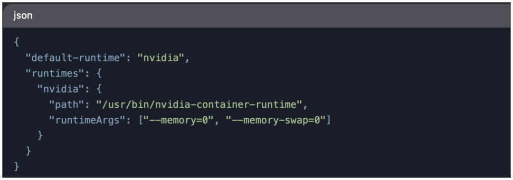This screenshot has width=513, height=180.
Task: Click the closing brace of runtimes object
Action: tap(28, 151)
